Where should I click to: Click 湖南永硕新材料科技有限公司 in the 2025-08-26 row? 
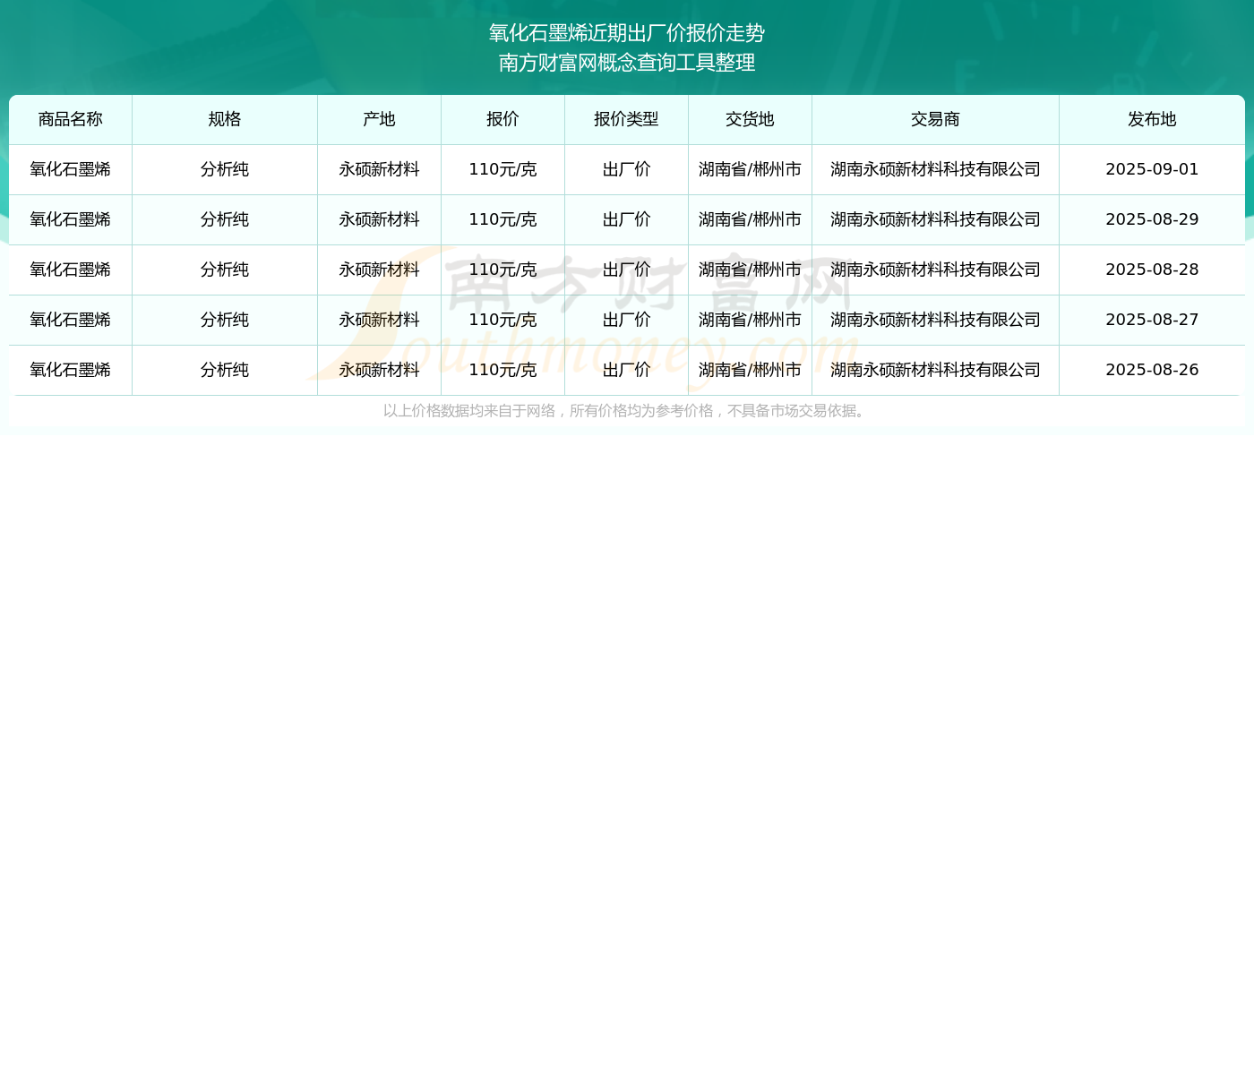pyautogui.click(x=935, y=370)
